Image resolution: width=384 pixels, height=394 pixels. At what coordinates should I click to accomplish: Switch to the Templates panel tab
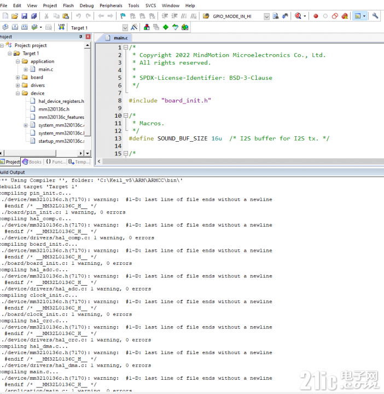79,162
